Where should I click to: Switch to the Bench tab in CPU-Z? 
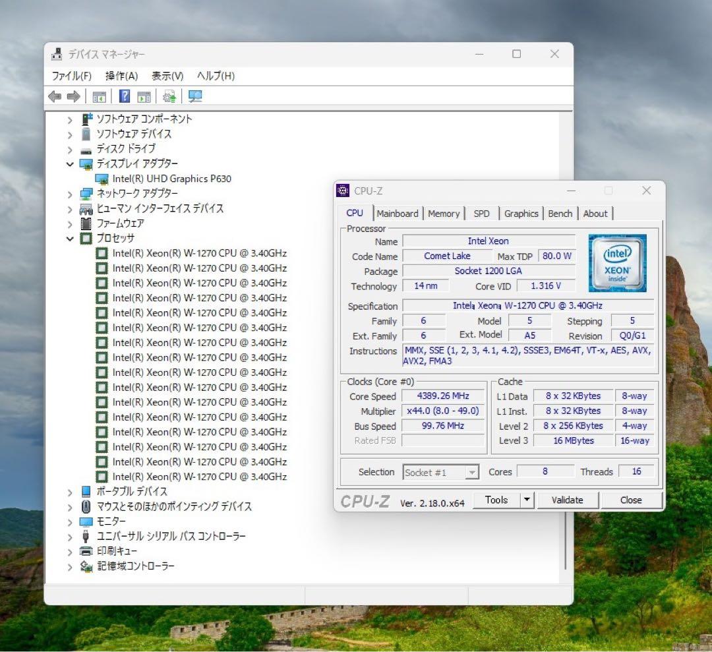[560, 214]
